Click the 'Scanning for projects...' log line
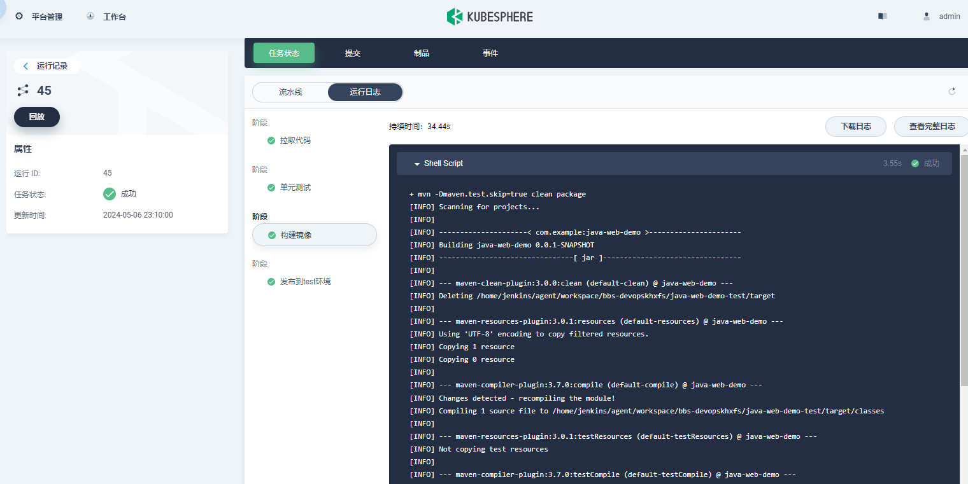The width and height of the screenshot is (968, 484). pyautogui.click(x=474, y=207)
